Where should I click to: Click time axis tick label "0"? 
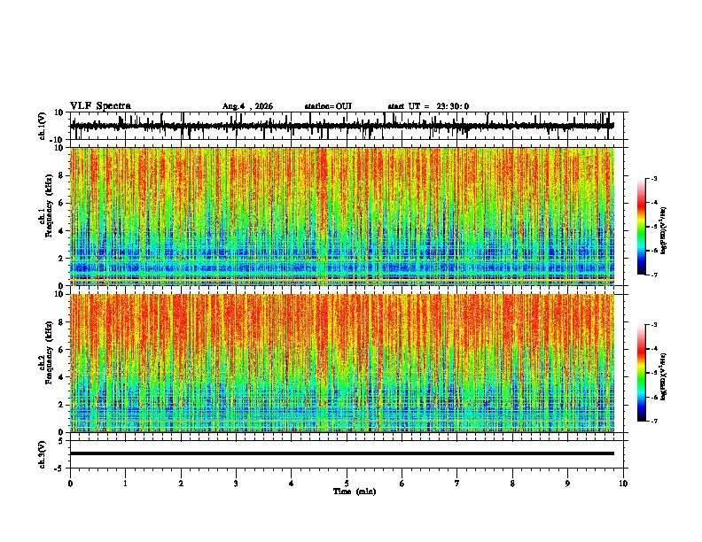point(70,484)
